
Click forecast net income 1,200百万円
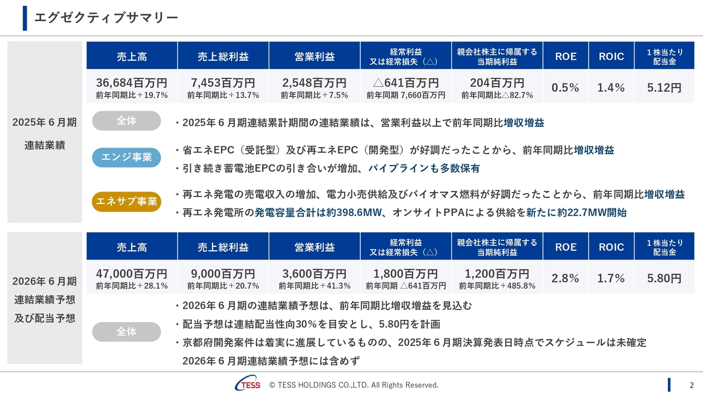[x=497, y=274]
